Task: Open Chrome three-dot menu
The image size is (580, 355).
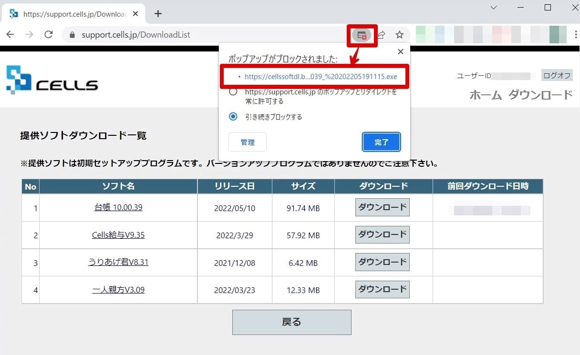Action: pos(576,35)
